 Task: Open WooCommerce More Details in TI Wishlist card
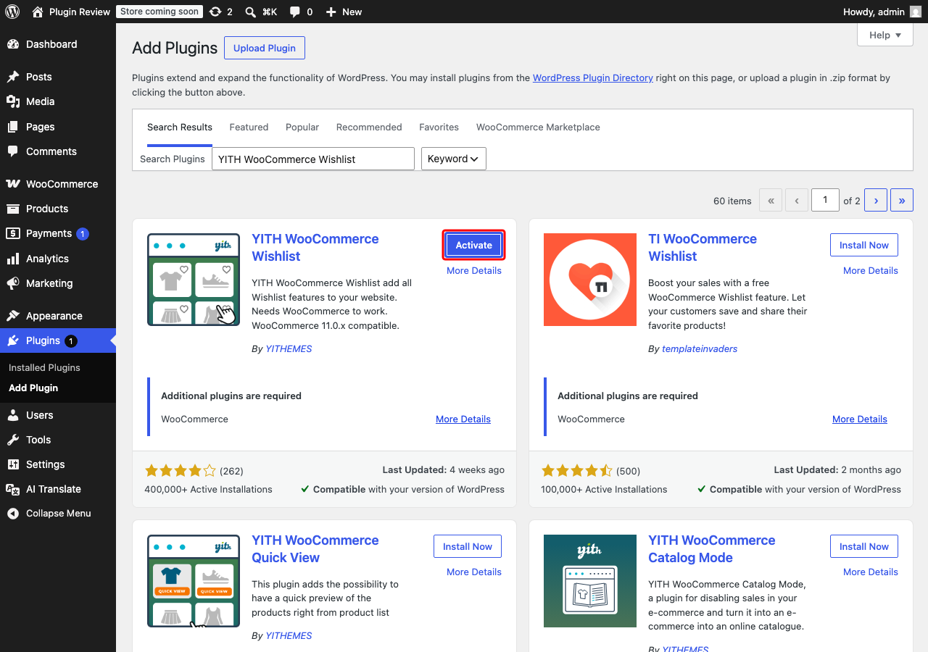point(860,419)
